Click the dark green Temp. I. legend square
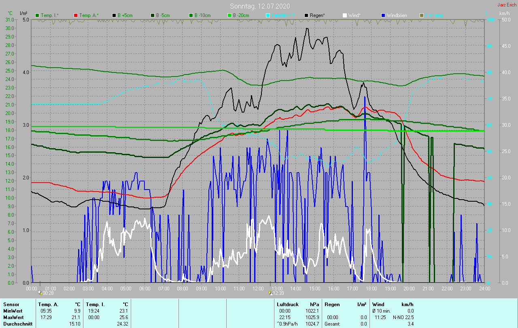The image size is (518, 328). coord(38,15)
